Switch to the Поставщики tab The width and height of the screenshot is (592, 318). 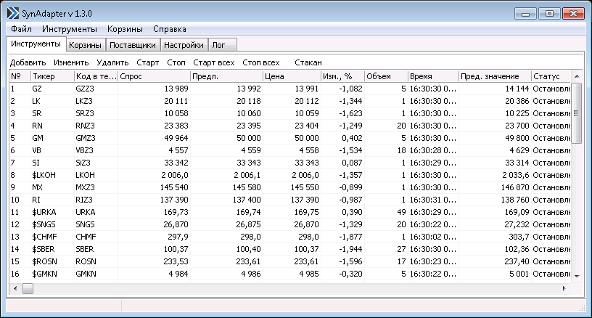[x=133, y=45]
